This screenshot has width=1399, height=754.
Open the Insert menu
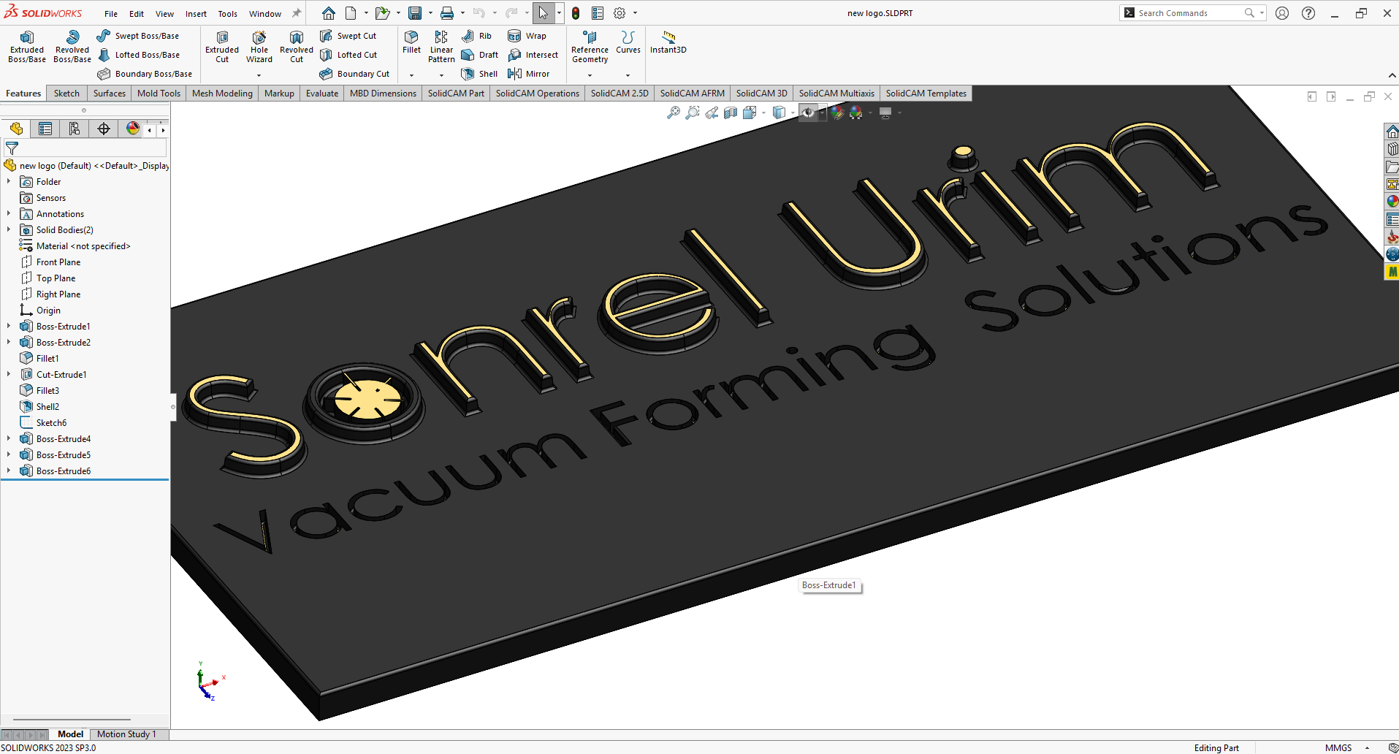[196, 14]
